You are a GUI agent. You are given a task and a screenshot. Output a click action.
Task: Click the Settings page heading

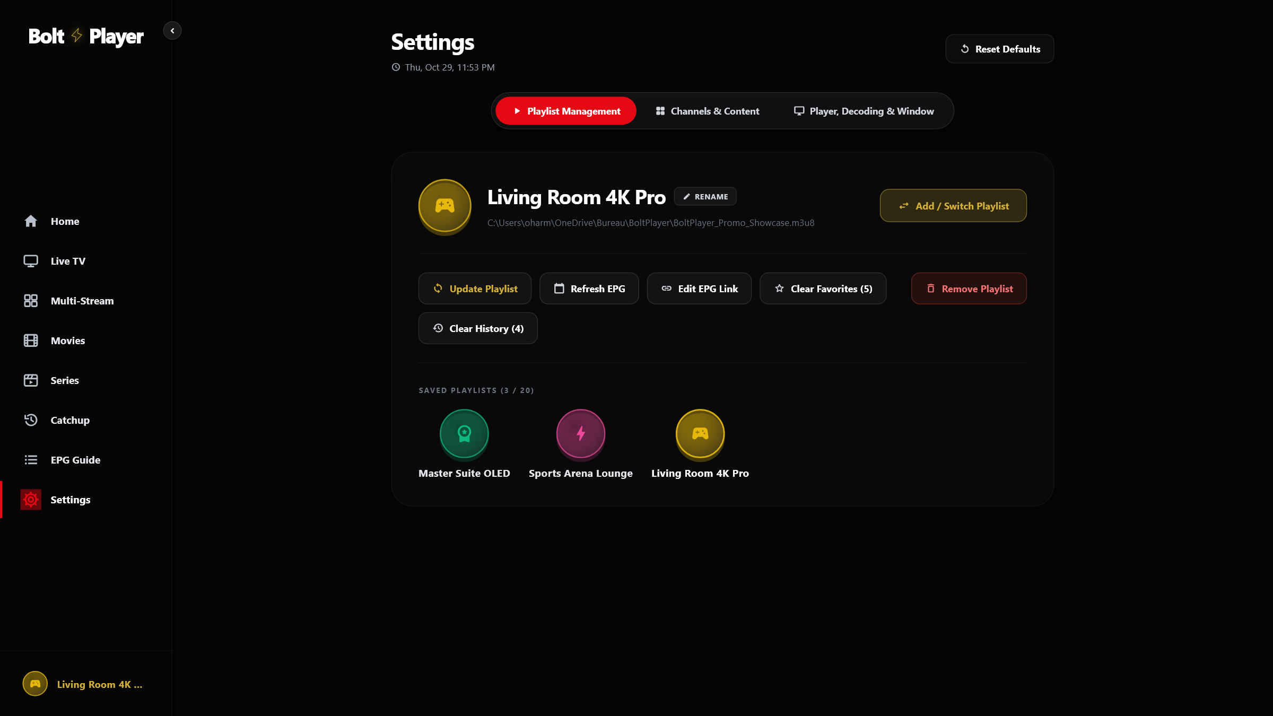tap(433, 42)
